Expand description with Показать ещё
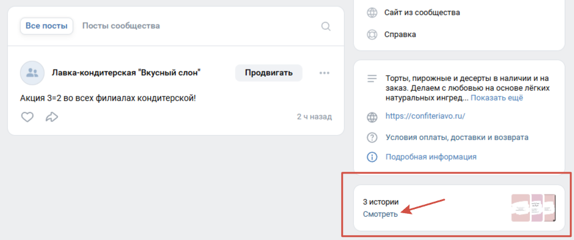The width and height of the screenshot is (574, 240). 497,97
